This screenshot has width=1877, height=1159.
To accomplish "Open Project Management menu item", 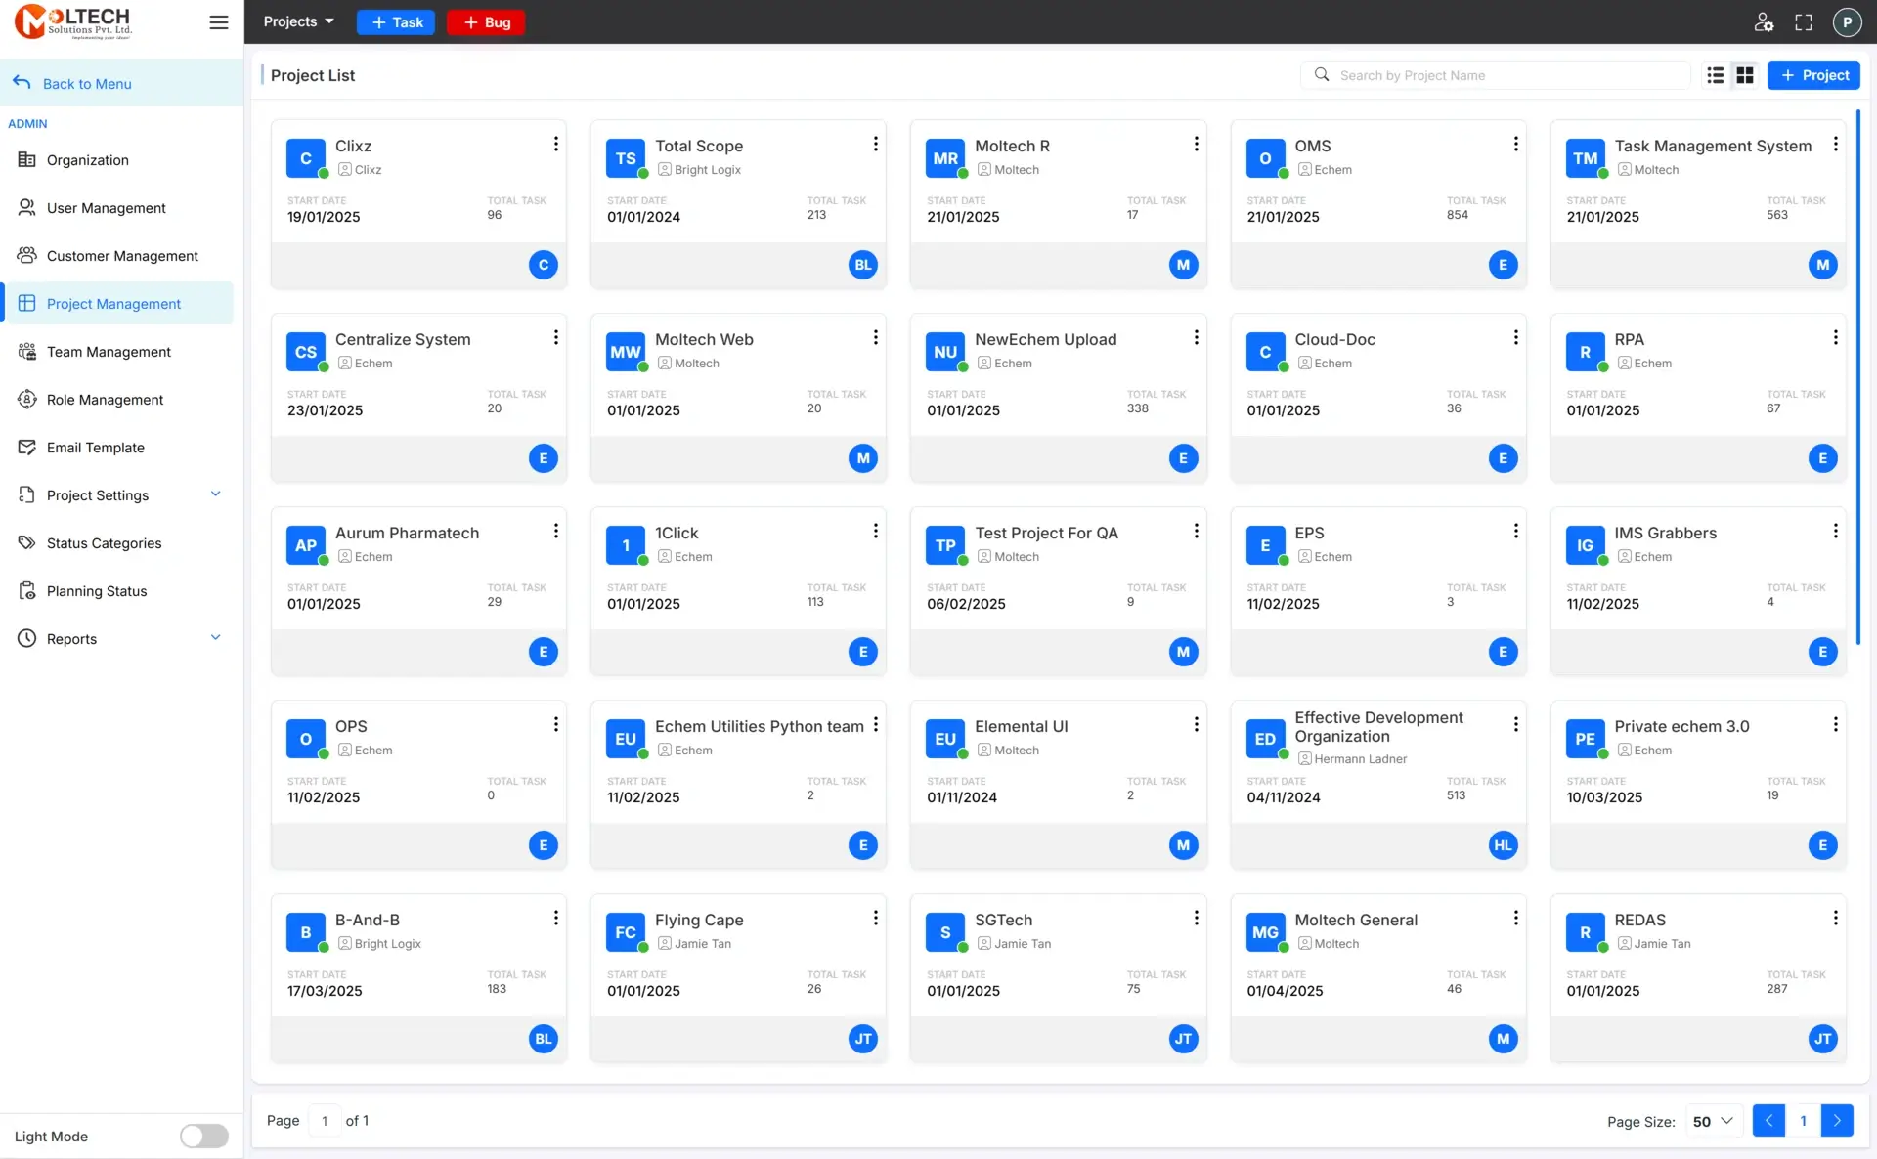I will 114,303.
